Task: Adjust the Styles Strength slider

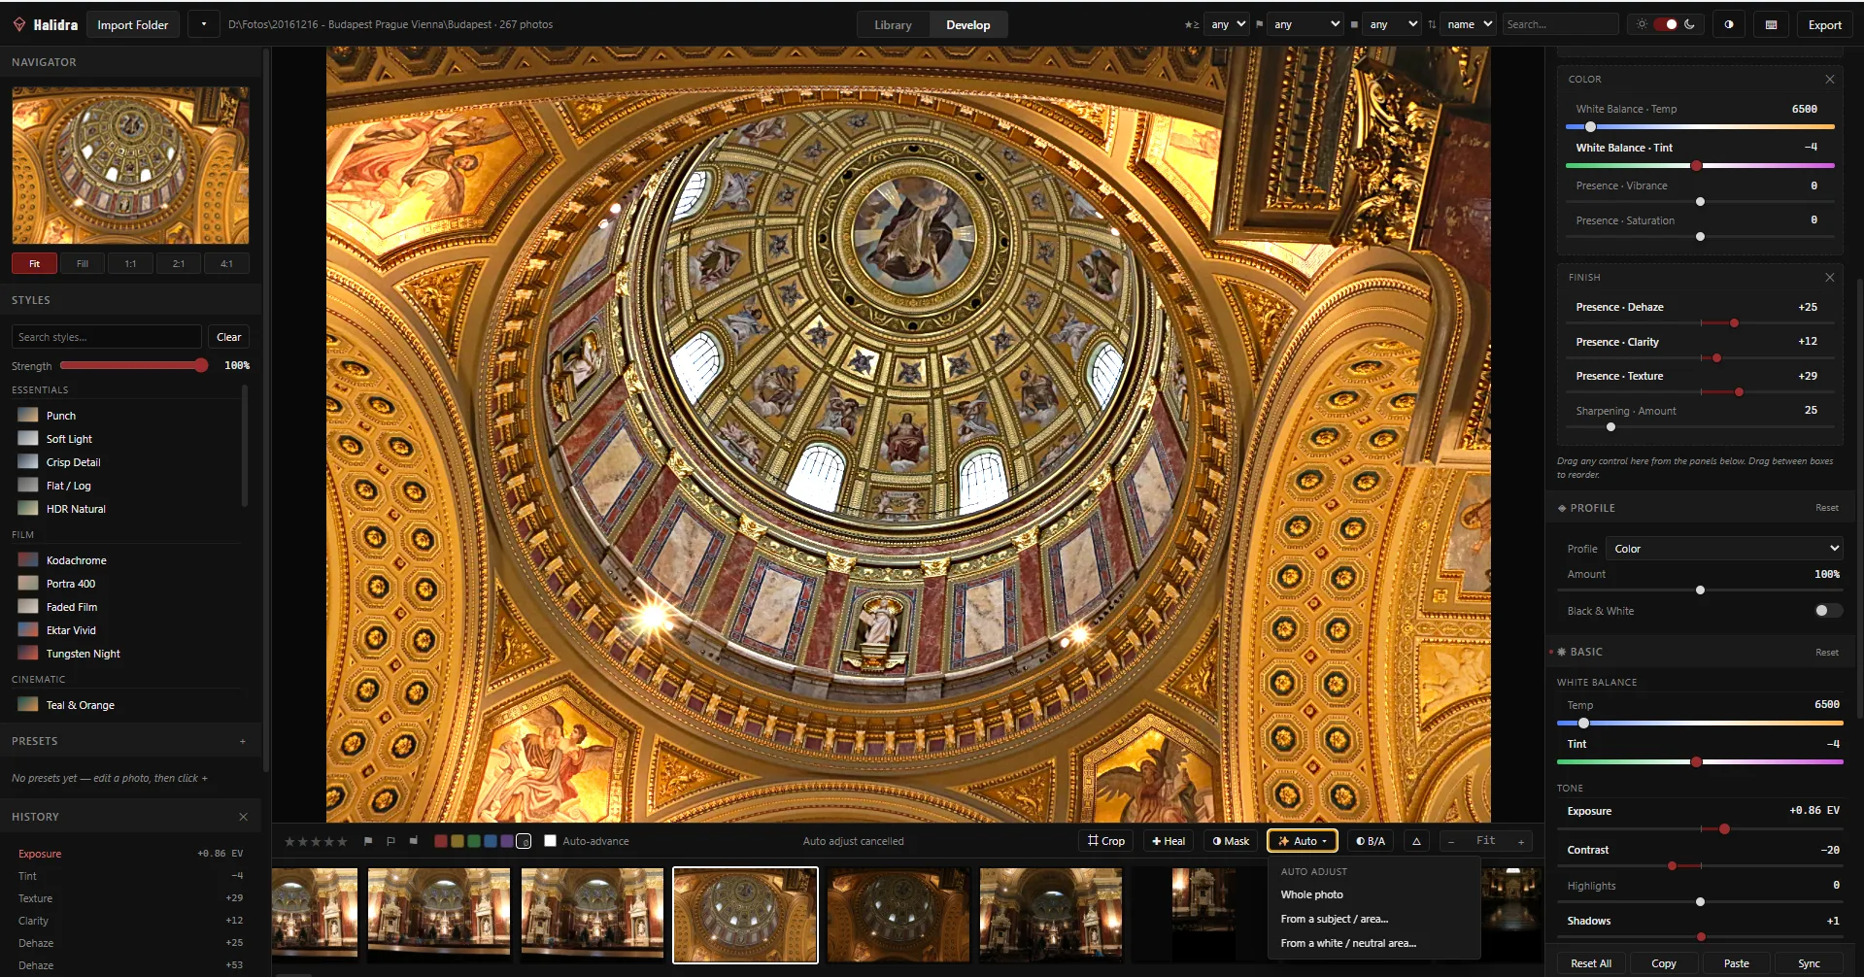Action: point(134,366)
